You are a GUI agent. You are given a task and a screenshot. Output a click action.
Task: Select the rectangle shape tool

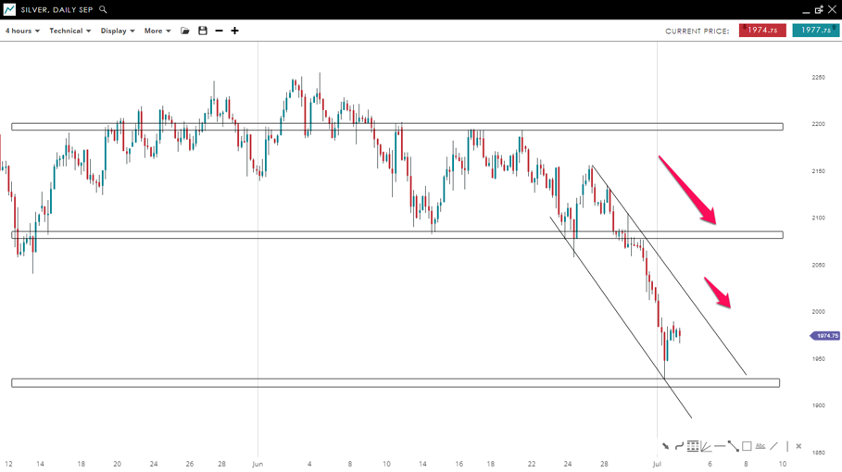click(747, 446)
